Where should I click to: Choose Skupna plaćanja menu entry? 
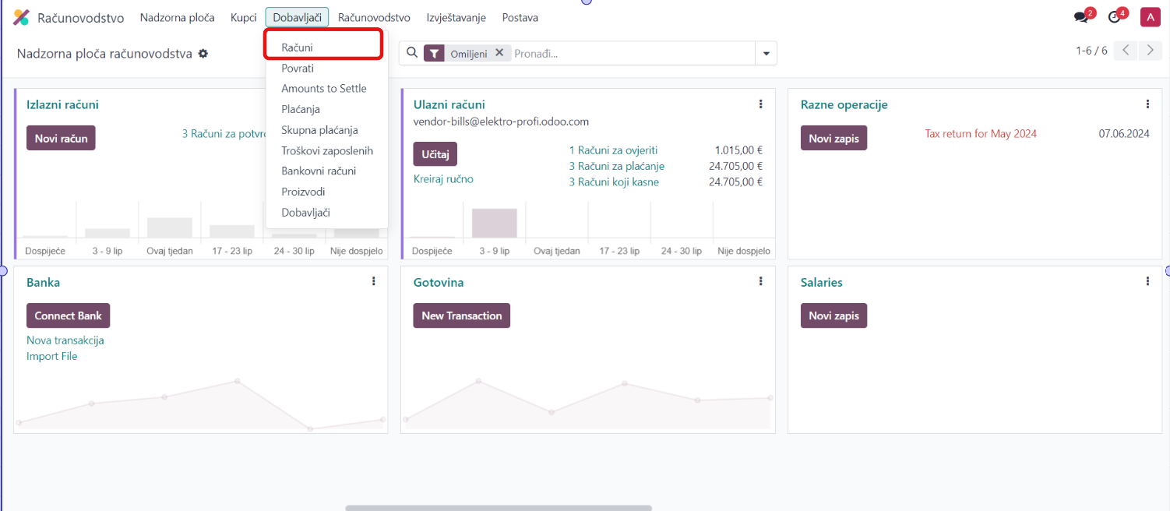[x=319, y=130]
